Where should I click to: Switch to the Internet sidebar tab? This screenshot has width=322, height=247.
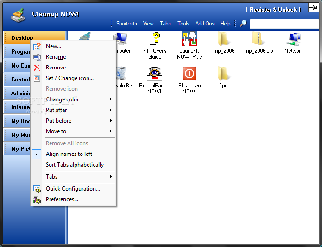17,107
